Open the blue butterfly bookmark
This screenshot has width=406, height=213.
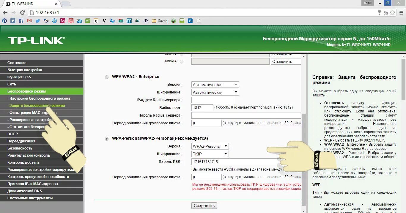click(112, 21)
